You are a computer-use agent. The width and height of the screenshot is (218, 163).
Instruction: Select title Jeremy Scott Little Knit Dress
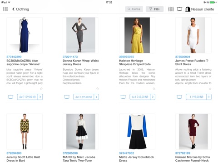[x=23, y=159]
